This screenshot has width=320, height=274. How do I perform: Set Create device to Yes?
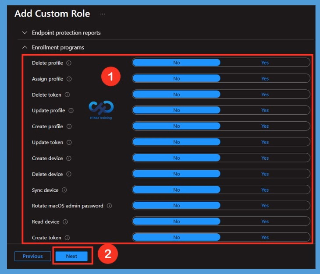click(265, 158)
